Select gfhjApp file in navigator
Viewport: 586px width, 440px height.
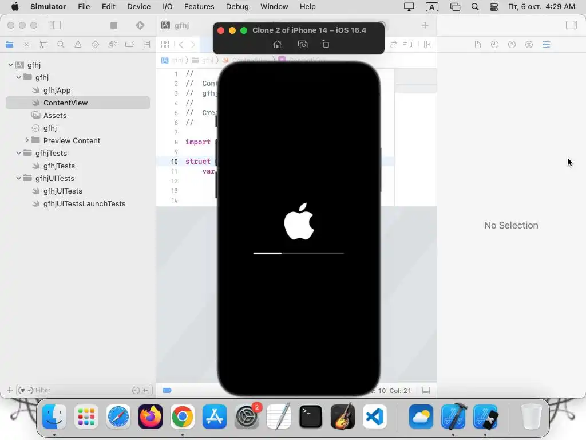click(57, 90)
